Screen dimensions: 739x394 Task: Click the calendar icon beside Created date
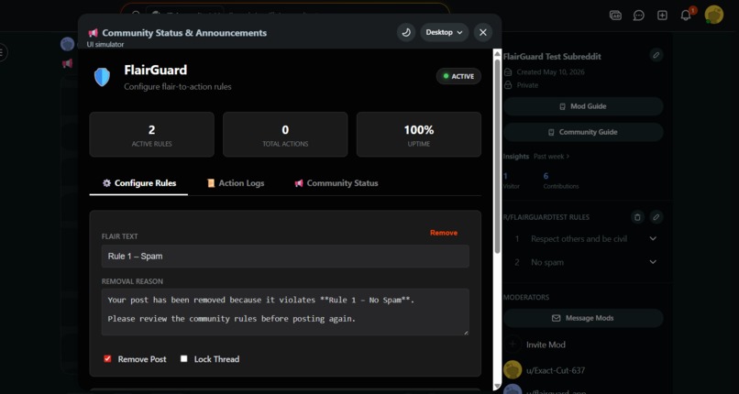tap(508, 72)
